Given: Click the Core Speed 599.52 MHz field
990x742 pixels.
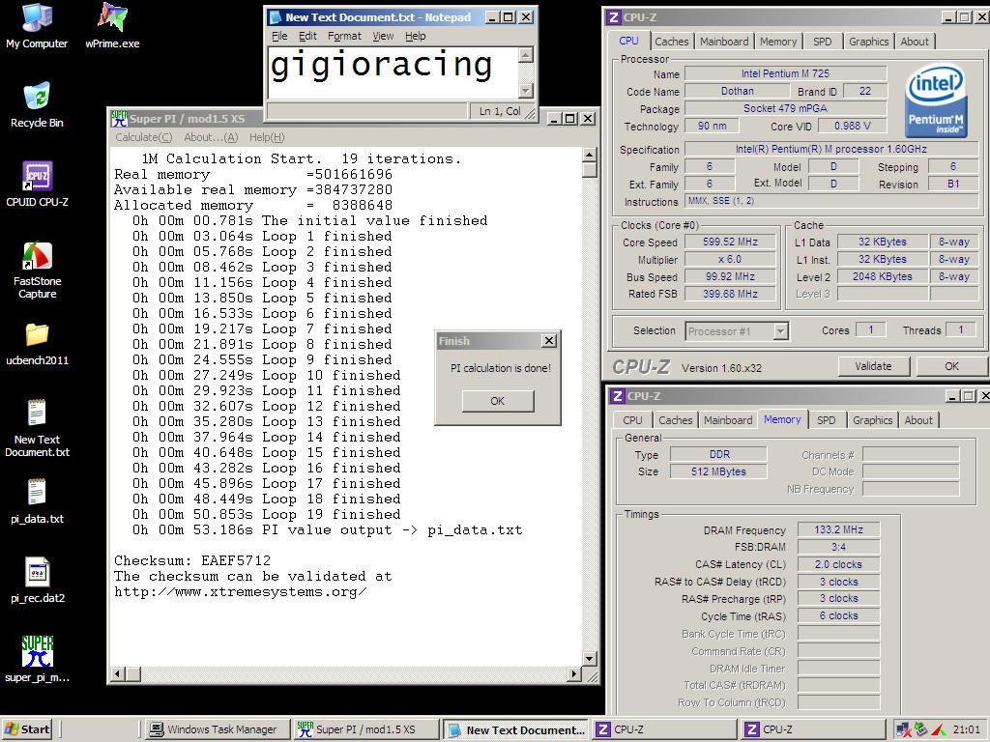Looking at the screenshot, I should click(x=730, y=242).
